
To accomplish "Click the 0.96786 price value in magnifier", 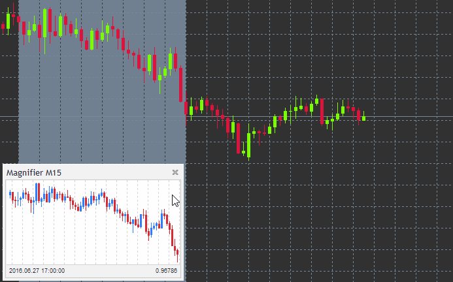I will pos(166,270).
